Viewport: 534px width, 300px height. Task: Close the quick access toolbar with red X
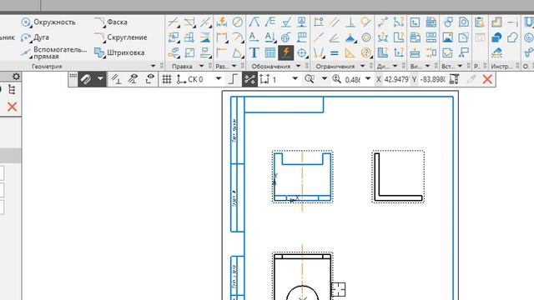click(x=487, y=79)
